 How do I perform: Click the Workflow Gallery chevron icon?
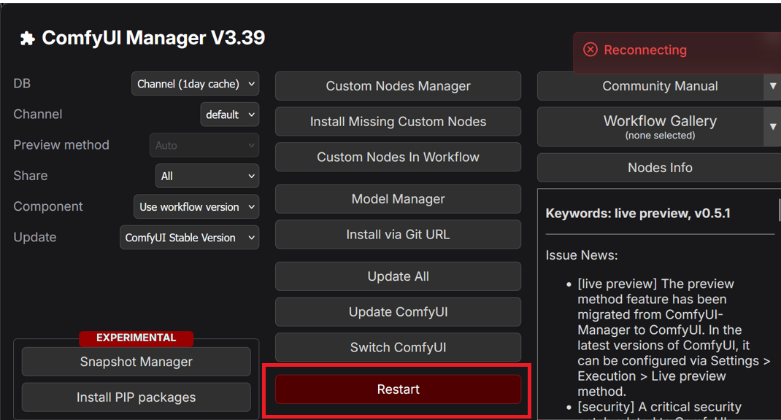pyautogui.click(x=773, y=126)
